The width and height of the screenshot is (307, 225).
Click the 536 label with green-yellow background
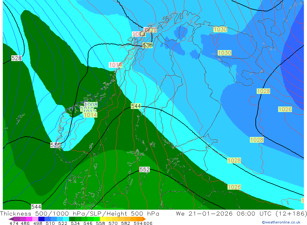(x=147, y=45)
